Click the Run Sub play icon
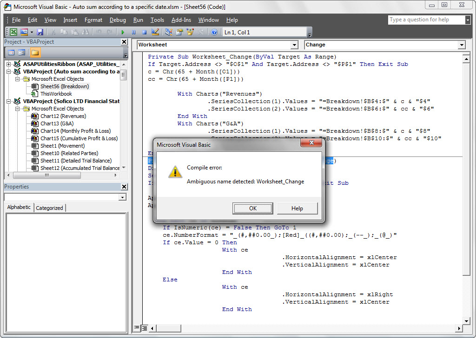 pyautogui.click(x=123, y=32)
